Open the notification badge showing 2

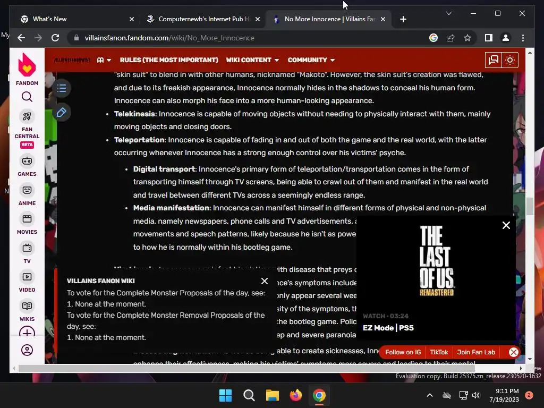529,395
